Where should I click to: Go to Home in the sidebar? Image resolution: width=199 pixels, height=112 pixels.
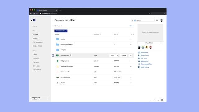(35, 26)
